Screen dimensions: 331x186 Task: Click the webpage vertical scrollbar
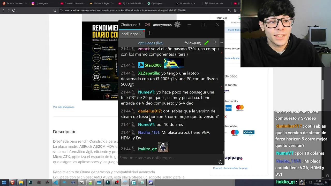coord(323,90)
